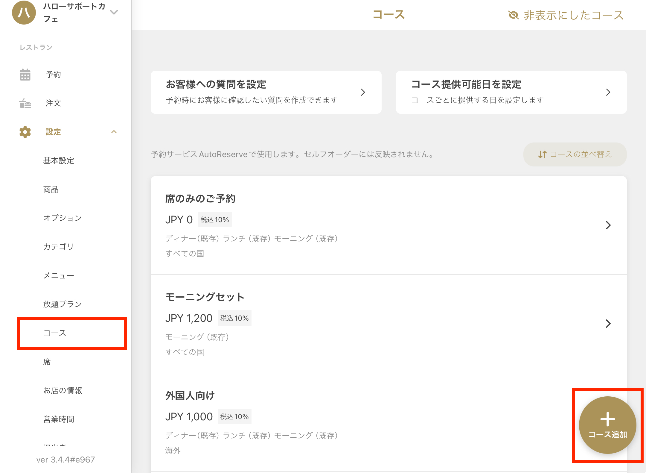Open 席のみのご予約 course via its arrow
646x473 pixels.
click(608, 225)
